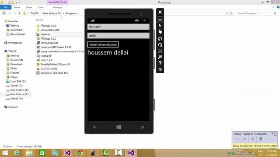Open the Share ribbon tab
The image size is (280, 157).
(x=29, y=7)
